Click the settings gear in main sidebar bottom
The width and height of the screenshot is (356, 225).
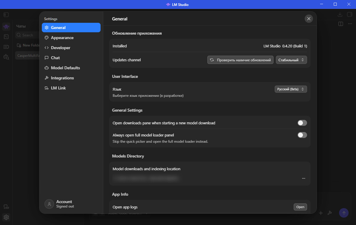(x=6, y=217)
